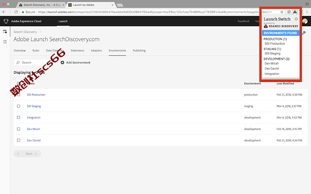Click Search Discovery breadcrumb link

25,32
